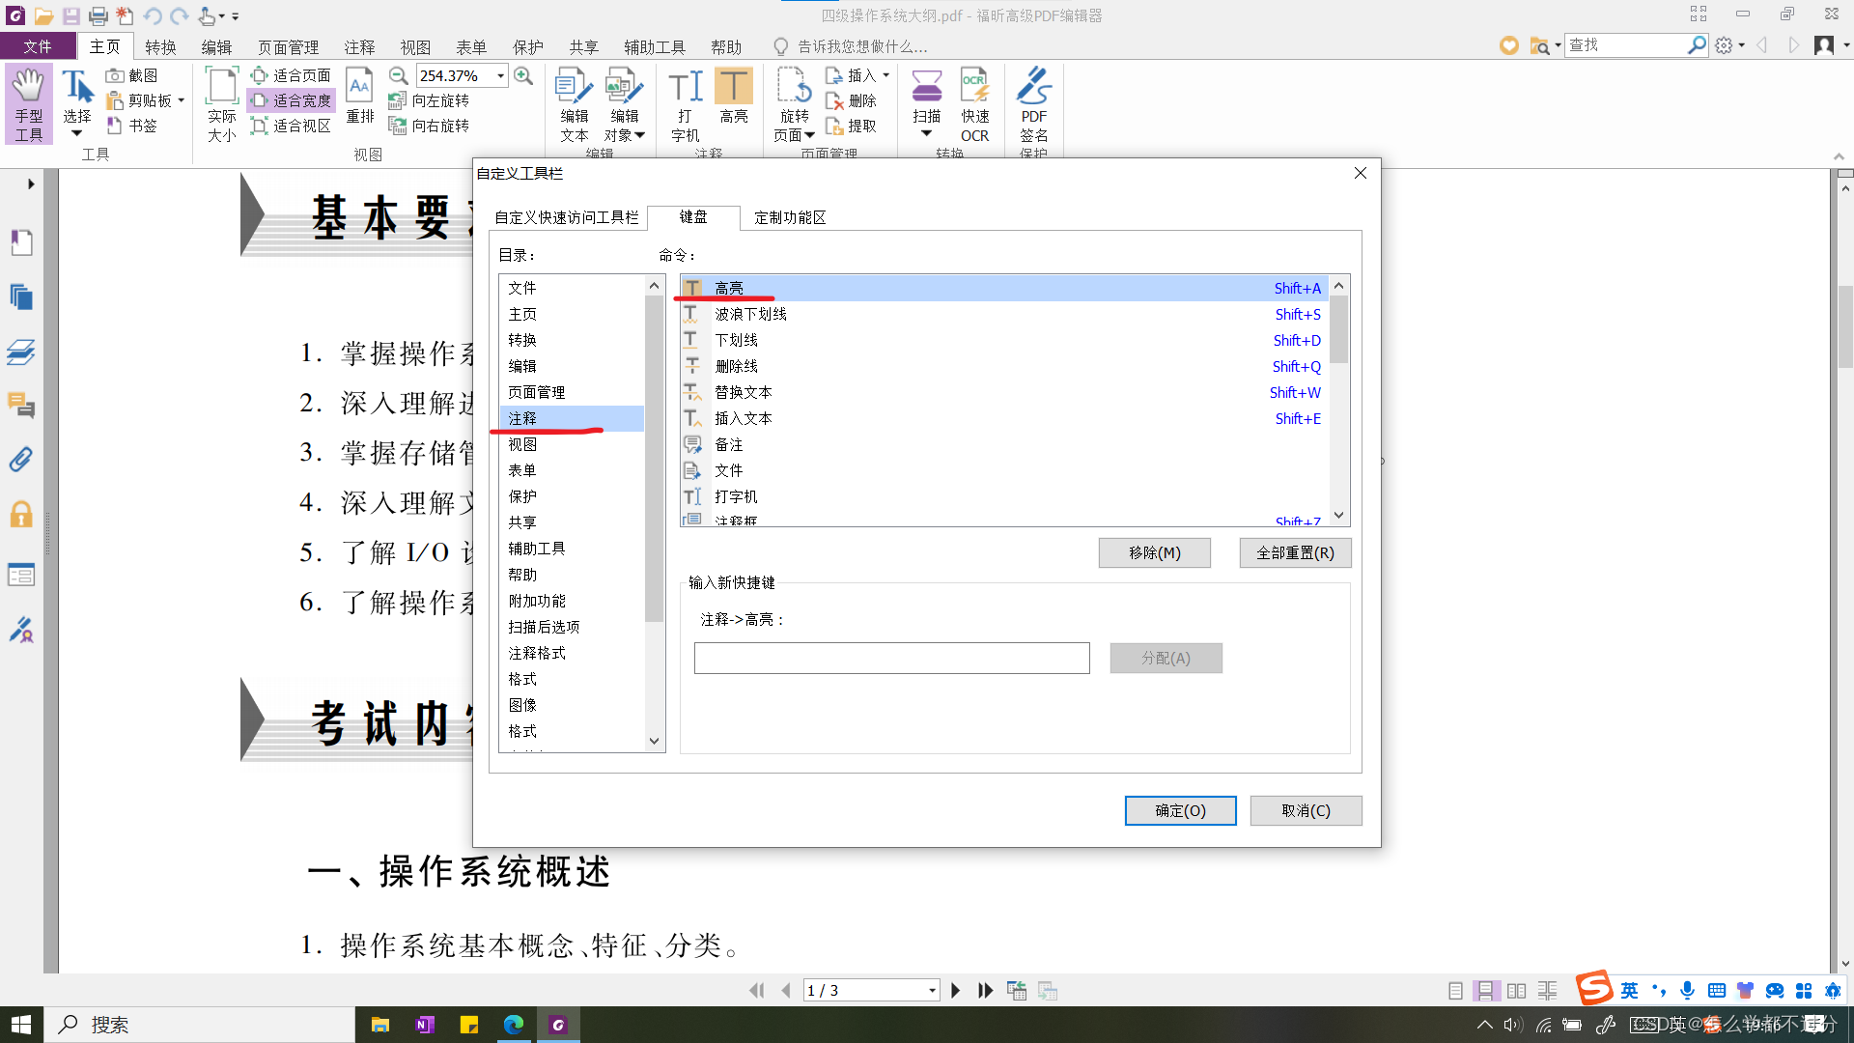Toggle the continuous page layout icon in the status bar
The width and height of the screenshot is (1854, 1043).
[x=1486, y=991]
